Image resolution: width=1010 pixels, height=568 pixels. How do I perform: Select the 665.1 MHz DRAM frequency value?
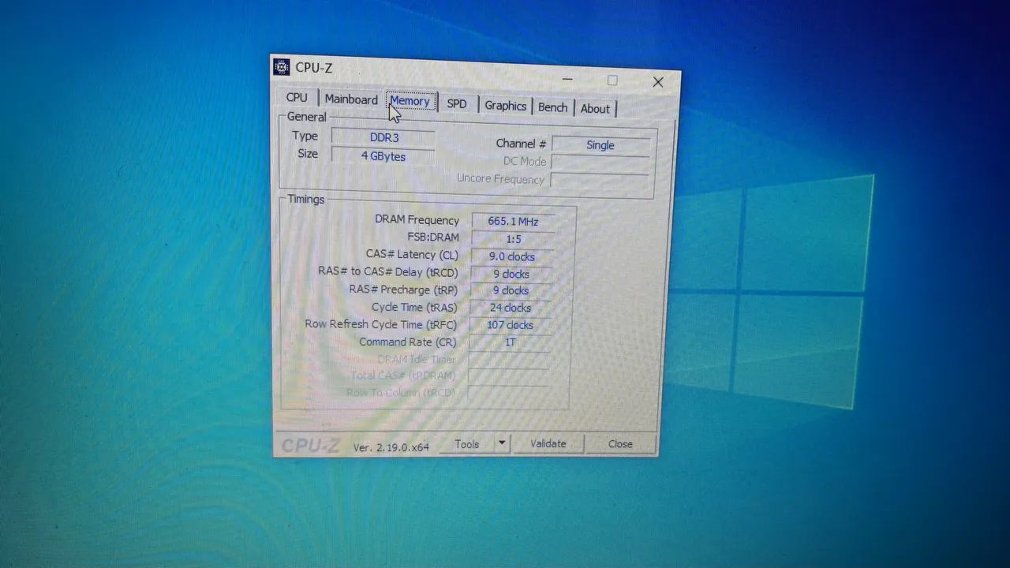tap(513, 222)
